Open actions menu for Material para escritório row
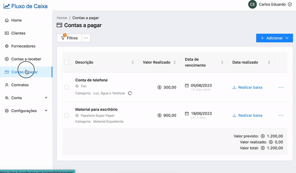 click(281, 115)
